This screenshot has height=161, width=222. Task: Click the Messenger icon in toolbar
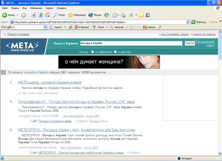tap(148, 15)
